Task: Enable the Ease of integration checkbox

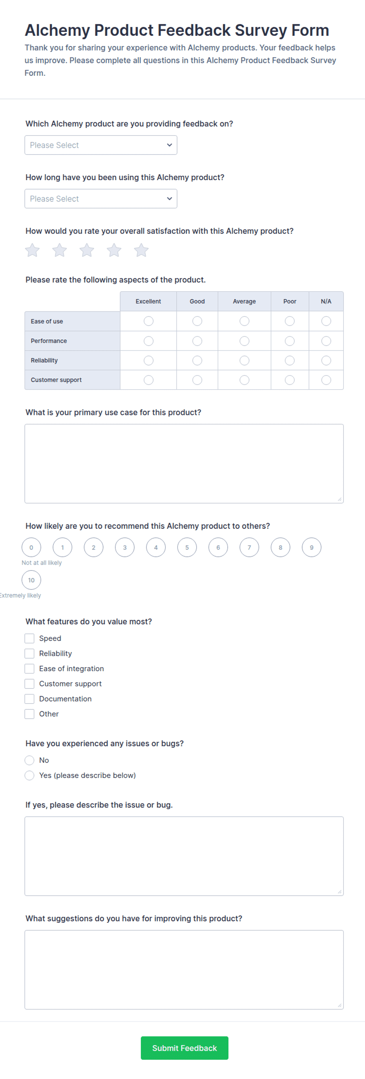Action: point(29,668)
